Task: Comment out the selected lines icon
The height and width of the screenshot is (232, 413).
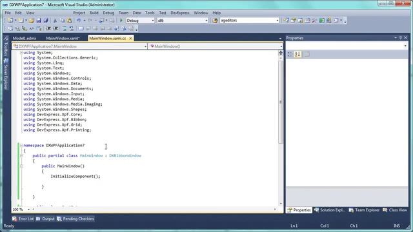Action: pyautogui.click(x=65, y=28)
